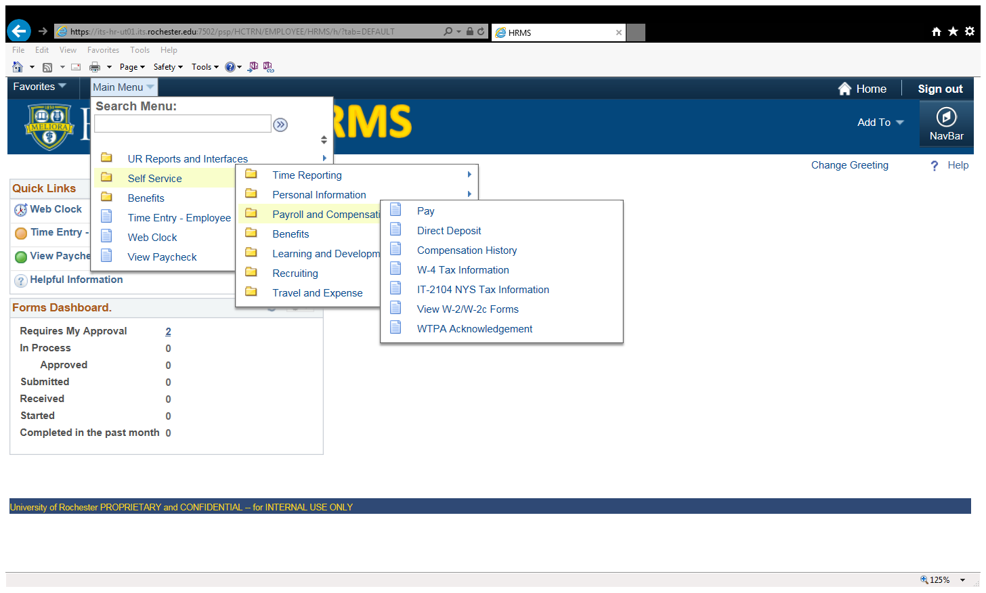Expand UR Reports and Interfaces menu item

coord(188,159)
